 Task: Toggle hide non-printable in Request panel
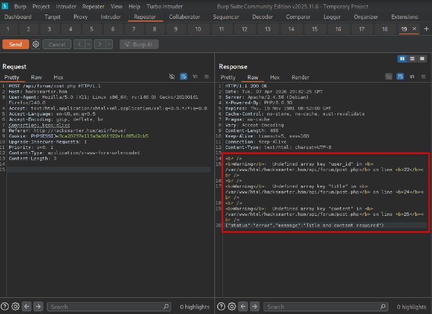coord(172,77)
